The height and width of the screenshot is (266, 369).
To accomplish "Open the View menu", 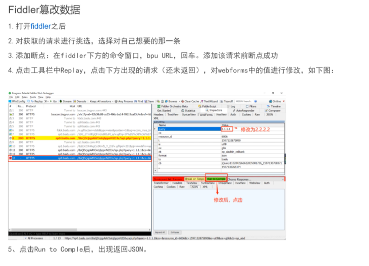I will click(41, 97).
